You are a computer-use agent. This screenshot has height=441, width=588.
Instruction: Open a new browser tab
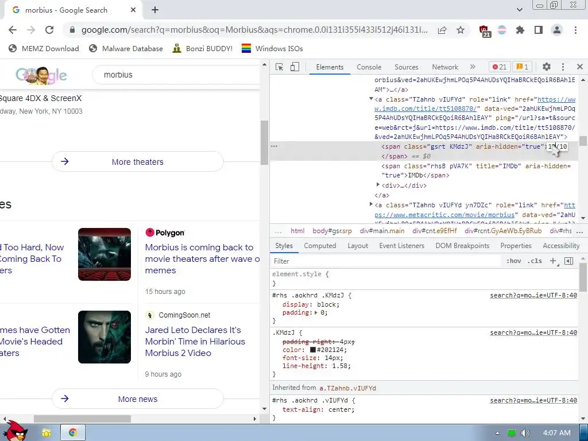[x=155, y=10]
